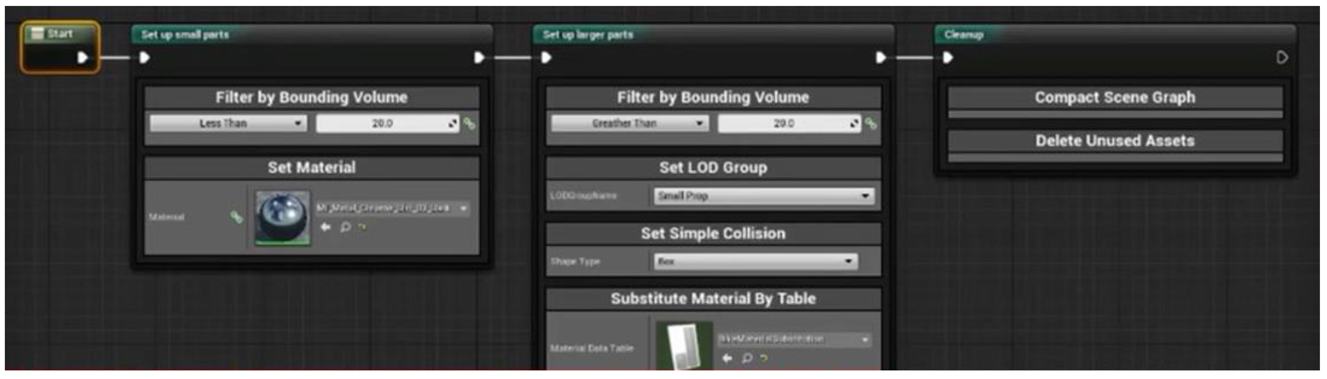
Task: Click the LODGroupName property label
Action: click(583, 196)
